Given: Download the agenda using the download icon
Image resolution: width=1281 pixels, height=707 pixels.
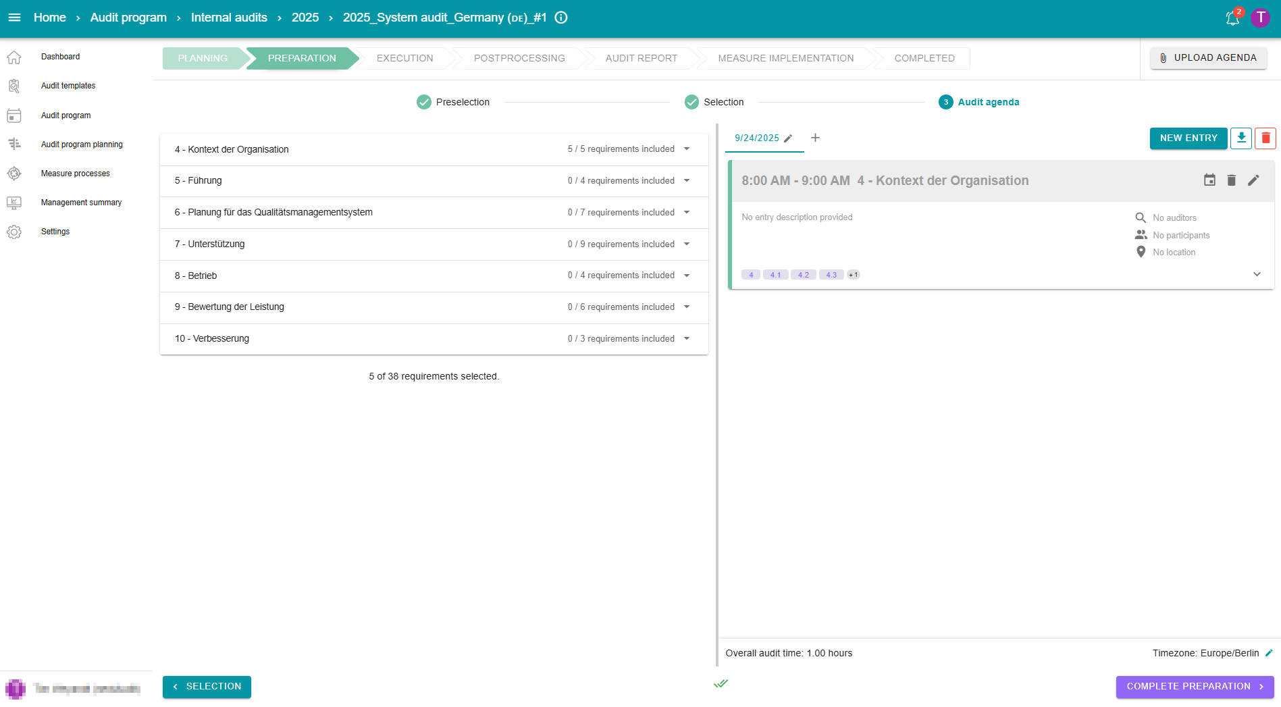Looking at the screenshot, I should 1241,138.
